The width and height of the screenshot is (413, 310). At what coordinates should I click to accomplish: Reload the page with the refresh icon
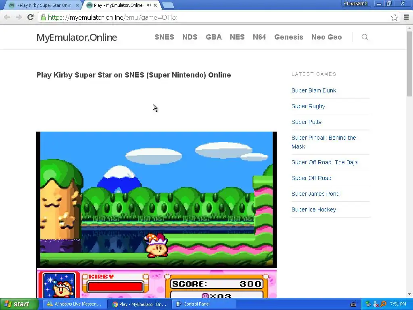click(x=30, y=17)
